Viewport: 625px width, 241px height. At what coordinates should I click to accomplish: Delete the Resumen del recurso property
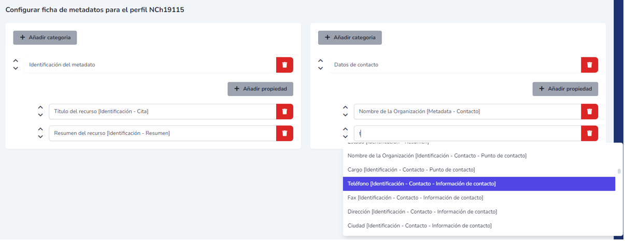(285, 133)
